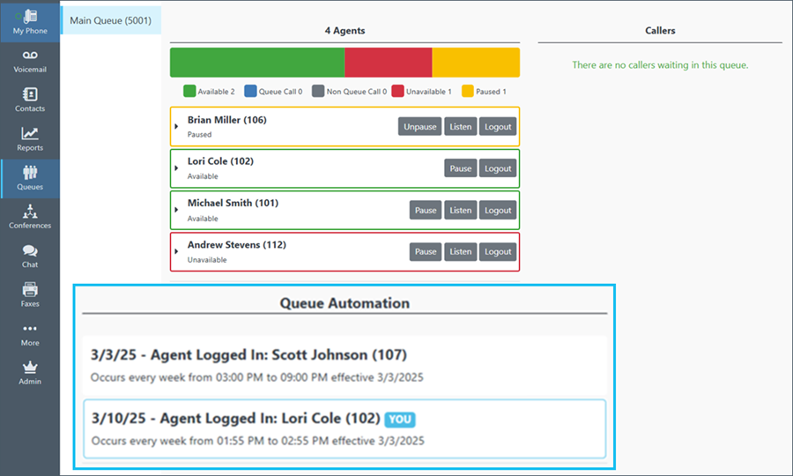Click the More ellipsis in sidebar
793x476 pixels.
pyautogui.click(x=30, y=333)
